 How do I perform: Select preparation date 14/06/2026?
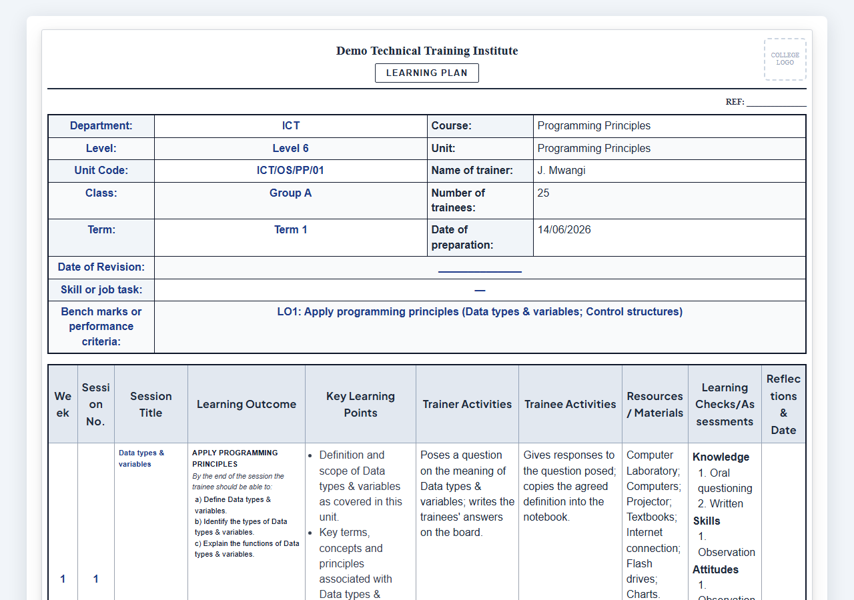click(564, 230)
